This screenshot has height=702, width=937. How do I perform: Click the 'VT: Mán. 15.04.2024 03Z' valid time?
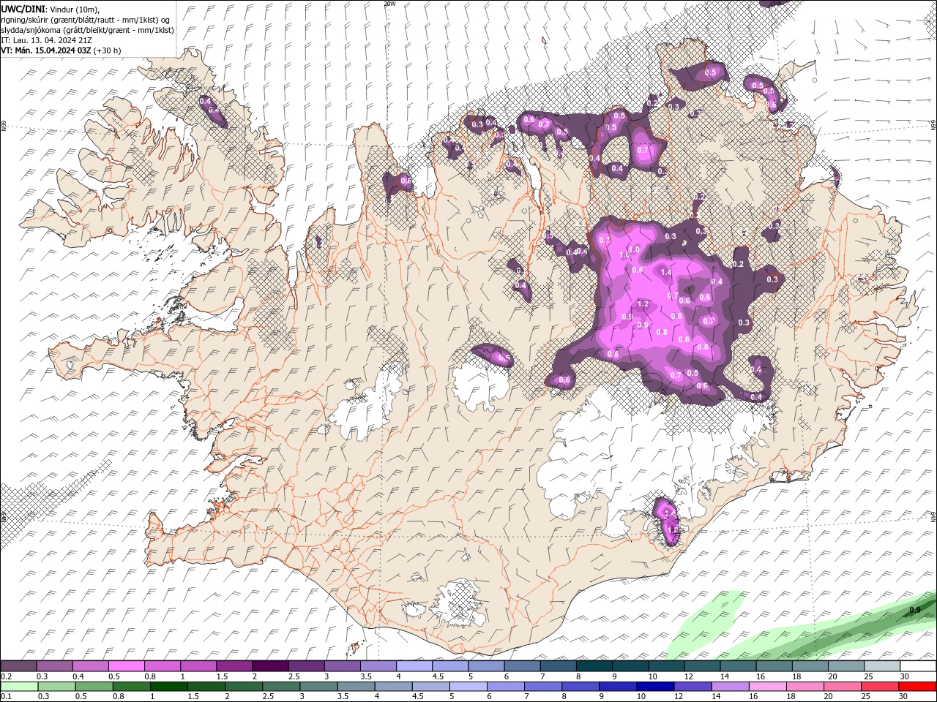coord(45,50)
